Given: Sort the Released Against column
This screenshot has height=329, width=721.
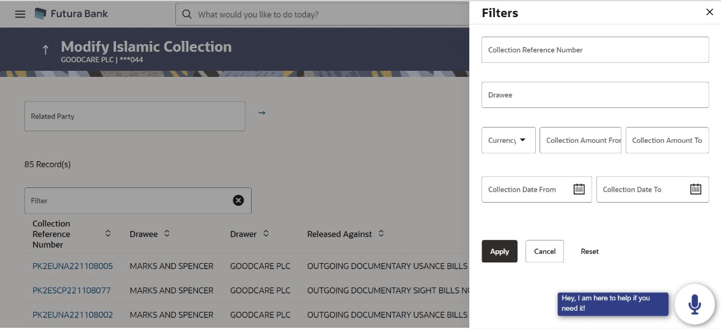Looking at the screenshot, I should pos(381,233).
